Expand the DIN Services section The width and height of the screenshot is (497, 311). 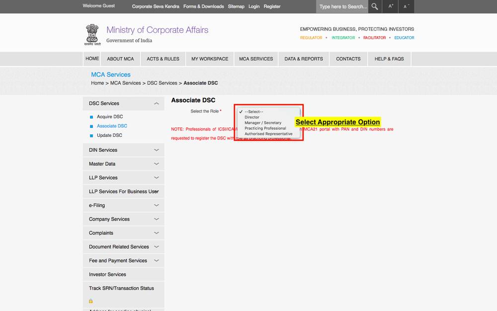click(124, 150)
